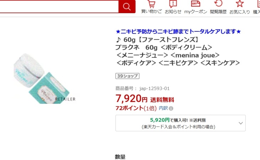Open the お気に入り favorites star icon

(240, 7)
